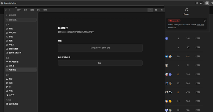The image size is (213, 112).
Task: Click the Version v1.1.5 text
Action: (172, 28)
